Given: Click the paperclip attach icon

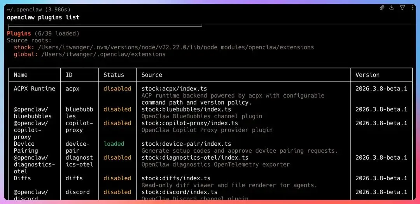Looking at the screenshot, I should 382,8.
